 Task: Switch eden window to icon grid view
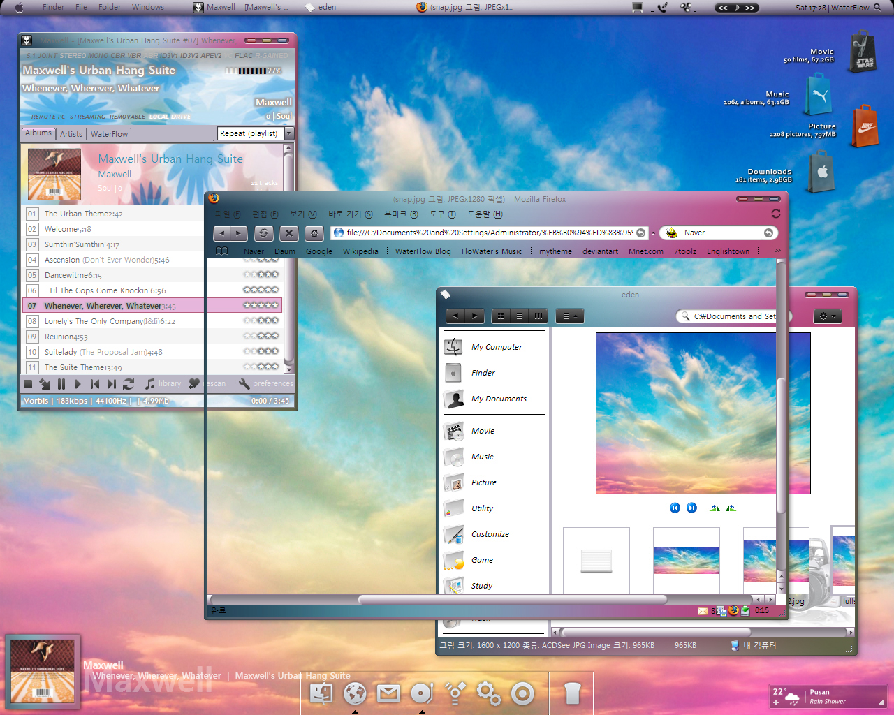pos(501,316)
